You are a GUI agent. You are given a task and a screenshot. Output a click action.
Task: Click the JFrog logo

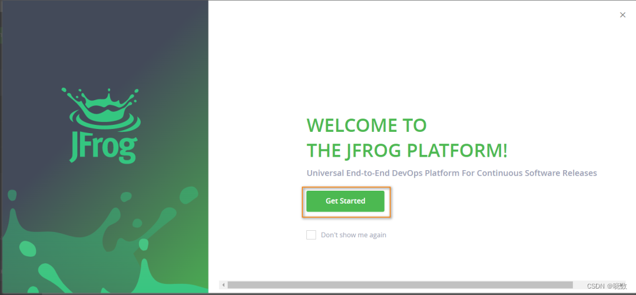[100, 125]
